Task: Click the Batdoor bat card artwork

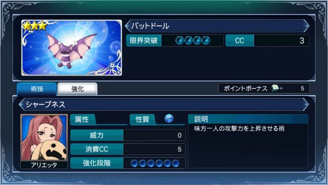Action: click(x=71, y=47)
